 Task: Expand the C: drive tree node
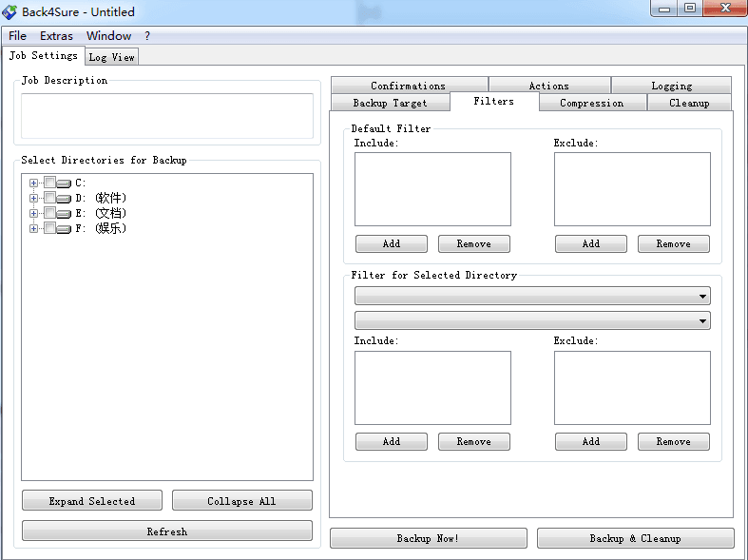pos(34,183)
